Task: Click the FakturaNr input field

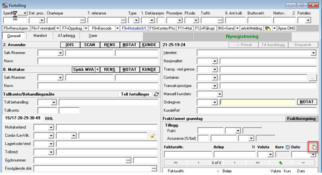Action: (188, 154)
